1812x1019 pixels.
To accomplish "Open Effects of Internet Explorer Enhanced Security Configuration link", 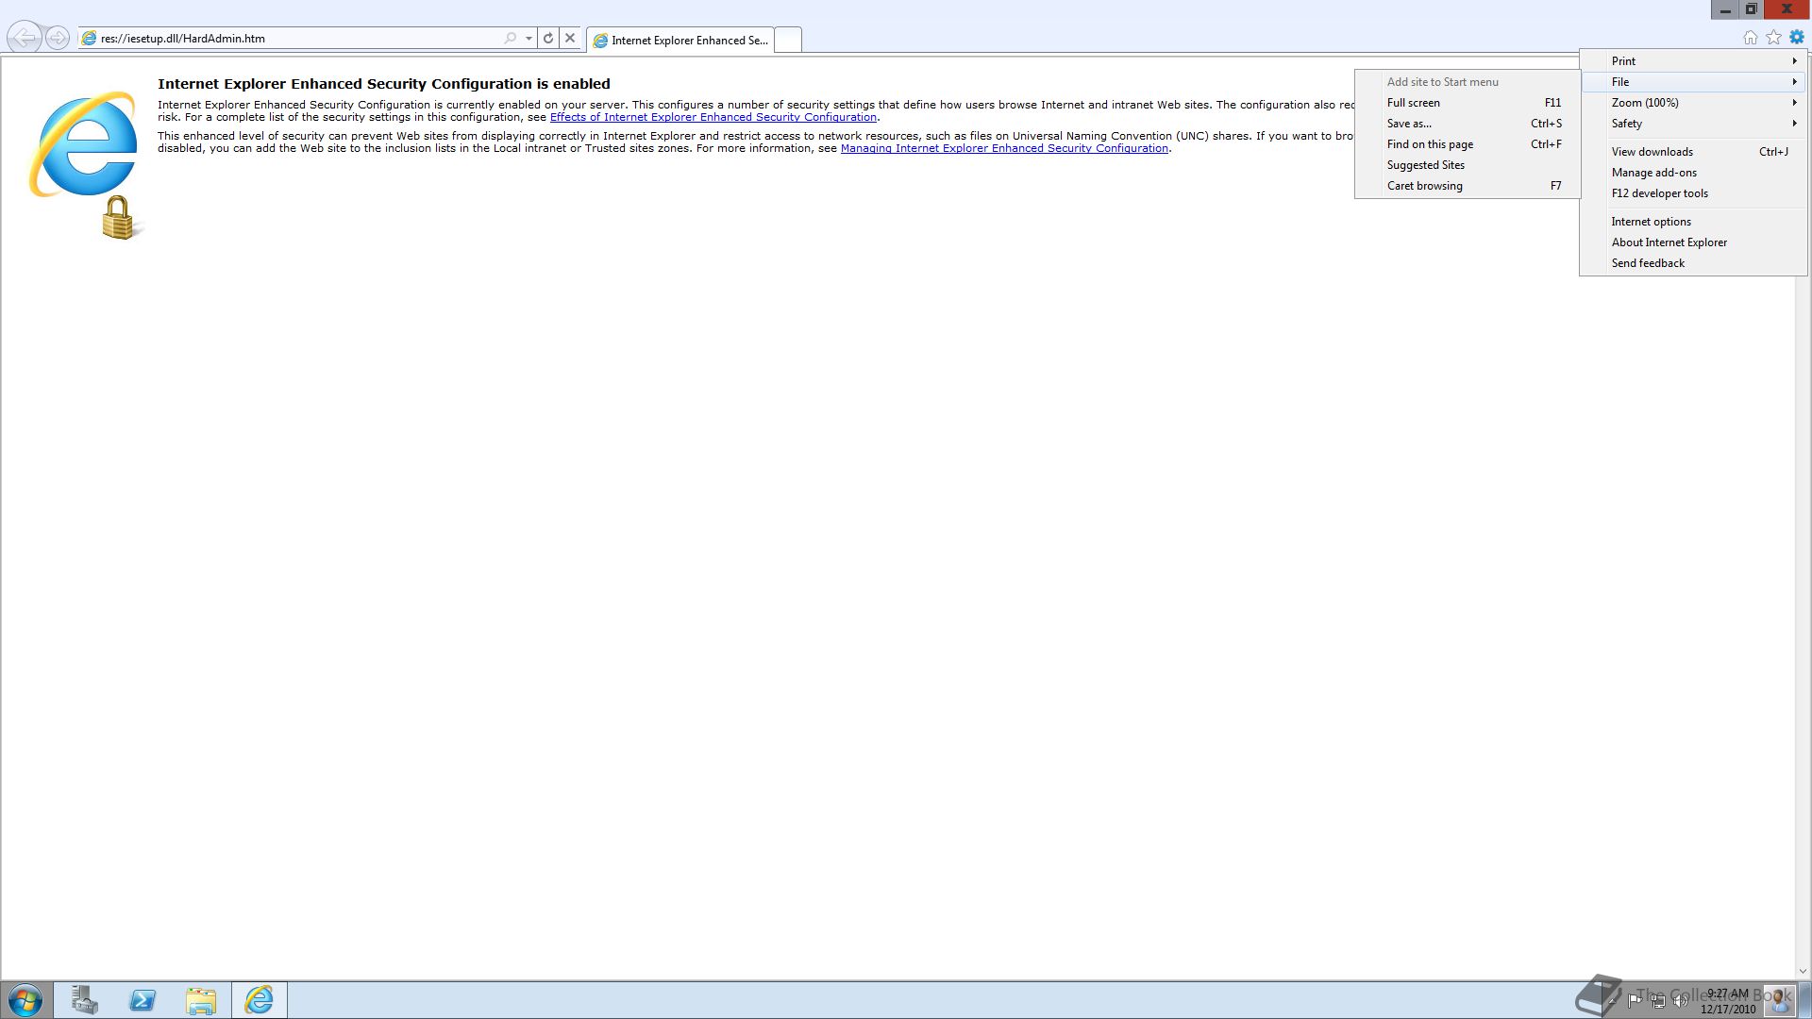I will (713, 117).
